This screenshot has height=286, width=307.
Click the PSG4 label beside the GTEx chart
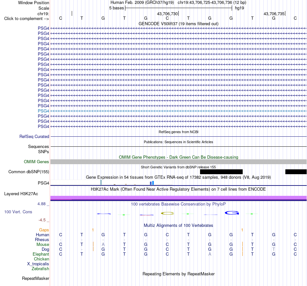pyautogui.click(x=44, y=183)
